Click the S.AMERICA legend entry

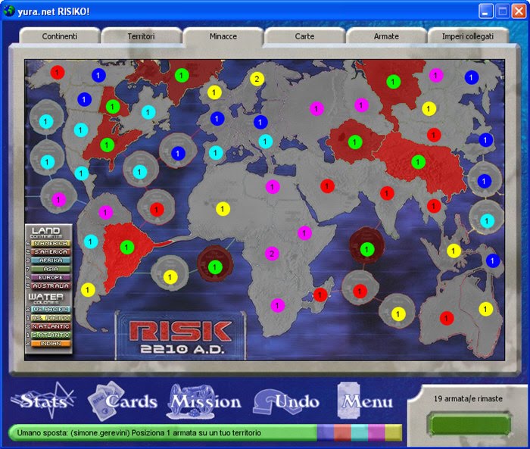51,252
